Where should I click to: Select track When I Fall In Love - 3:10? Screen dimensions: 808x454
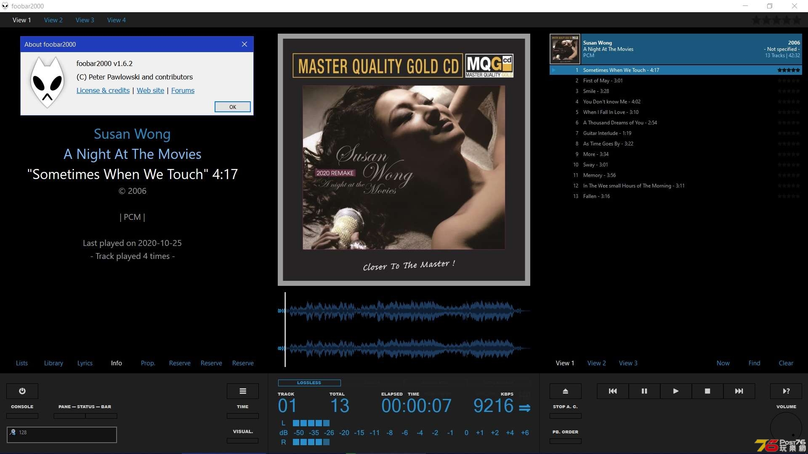[676, 112]
